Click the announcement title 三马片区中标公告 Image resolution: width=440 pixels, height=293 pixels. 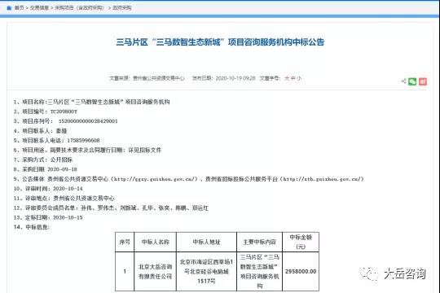click(x=220, y=42)
